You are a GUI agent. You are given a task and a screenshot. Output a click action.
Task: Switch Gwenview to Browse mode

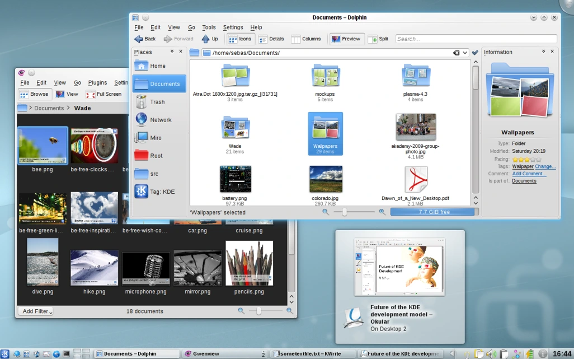point(35,94)
